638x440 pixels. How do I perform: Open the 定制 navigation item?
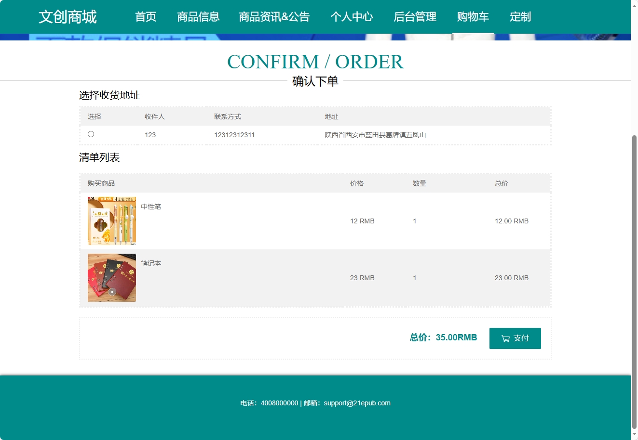point(520,17)
